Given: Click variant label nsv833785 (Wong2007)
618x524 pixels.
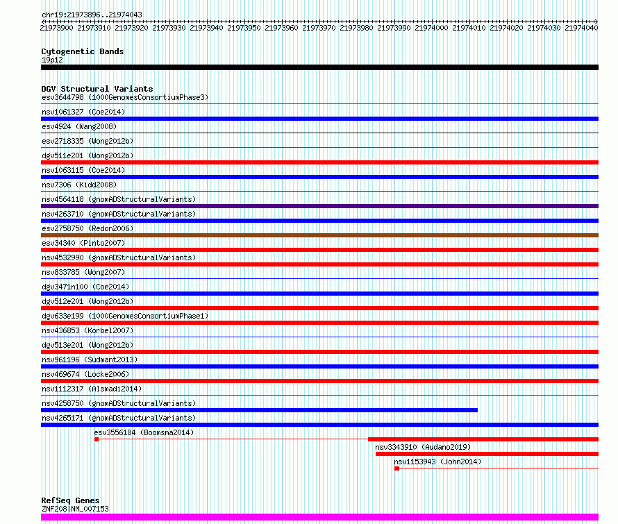Looking at the screenshot, I should pos(83,272).
